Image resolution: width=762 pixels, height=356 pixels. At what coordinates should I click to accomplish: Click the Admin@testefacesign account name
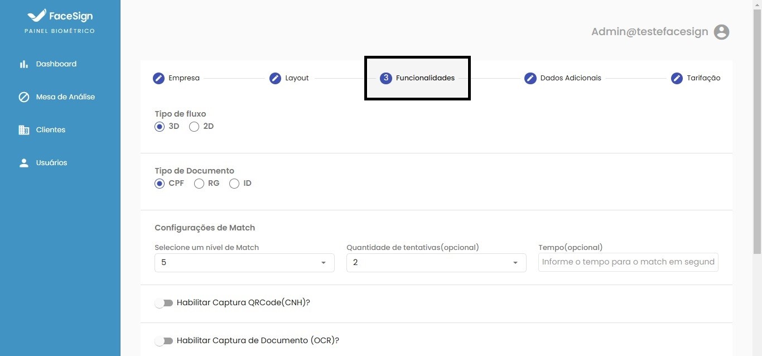[x=649, y=32]
